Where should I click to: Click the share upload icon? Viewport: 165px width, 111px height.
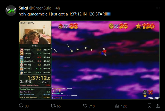[158, 106]
